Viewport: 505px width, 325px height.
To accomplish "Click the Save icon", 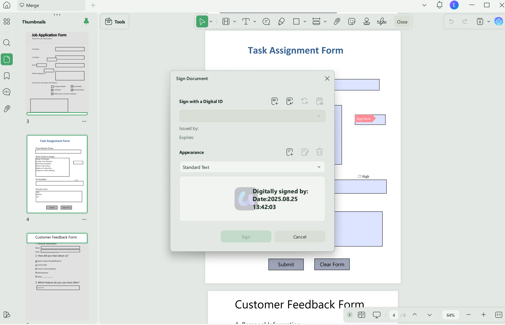I will tap(480, 21).
